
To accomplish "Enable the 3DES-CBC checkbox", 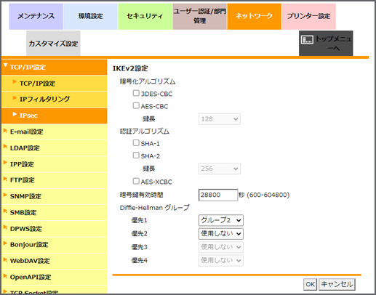I will [x=136, y=93].
